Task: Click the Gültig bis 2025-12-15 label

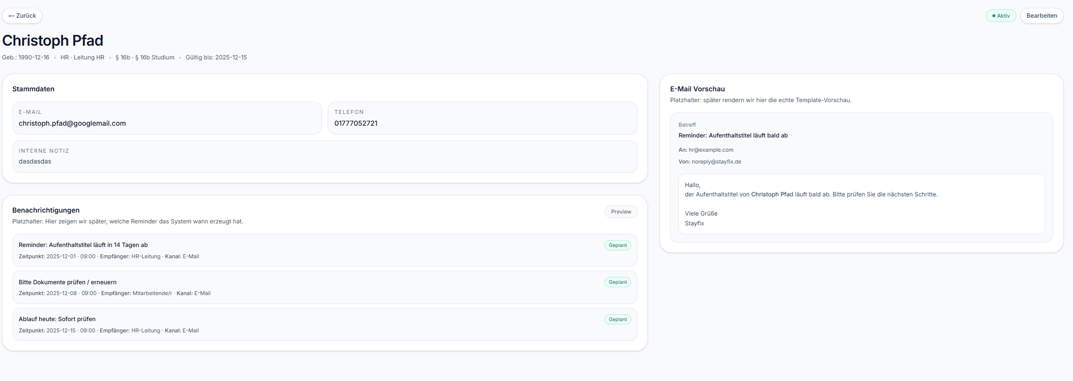Action: click(216, 57)
